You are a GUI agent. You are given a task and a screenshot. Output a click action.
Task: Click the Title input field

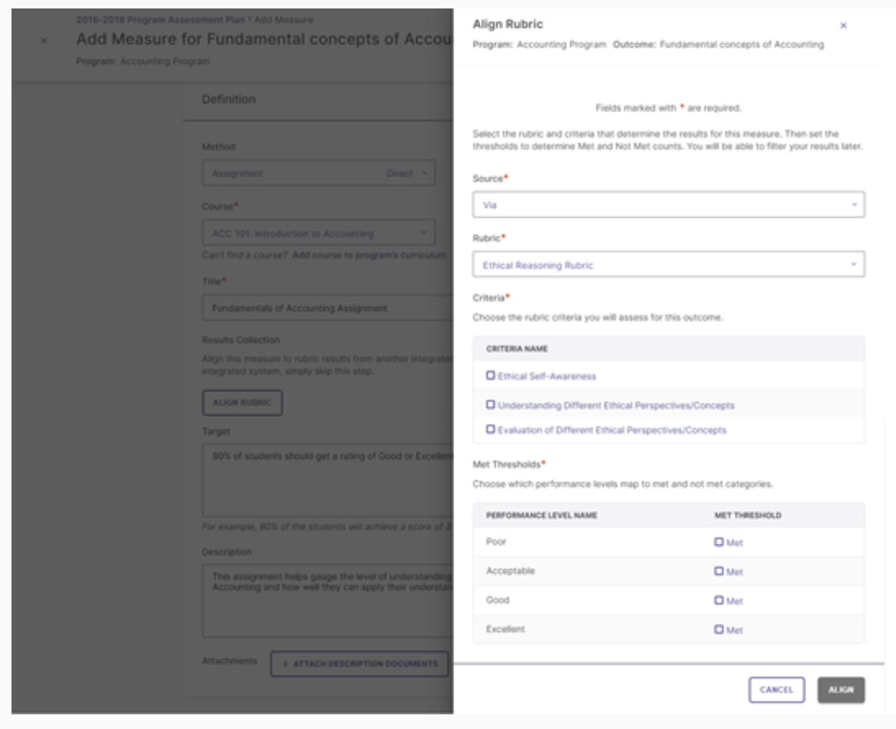point(327,308)
